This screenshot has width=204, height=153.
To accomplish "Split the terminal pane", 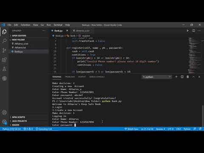I will click(182, 77).
